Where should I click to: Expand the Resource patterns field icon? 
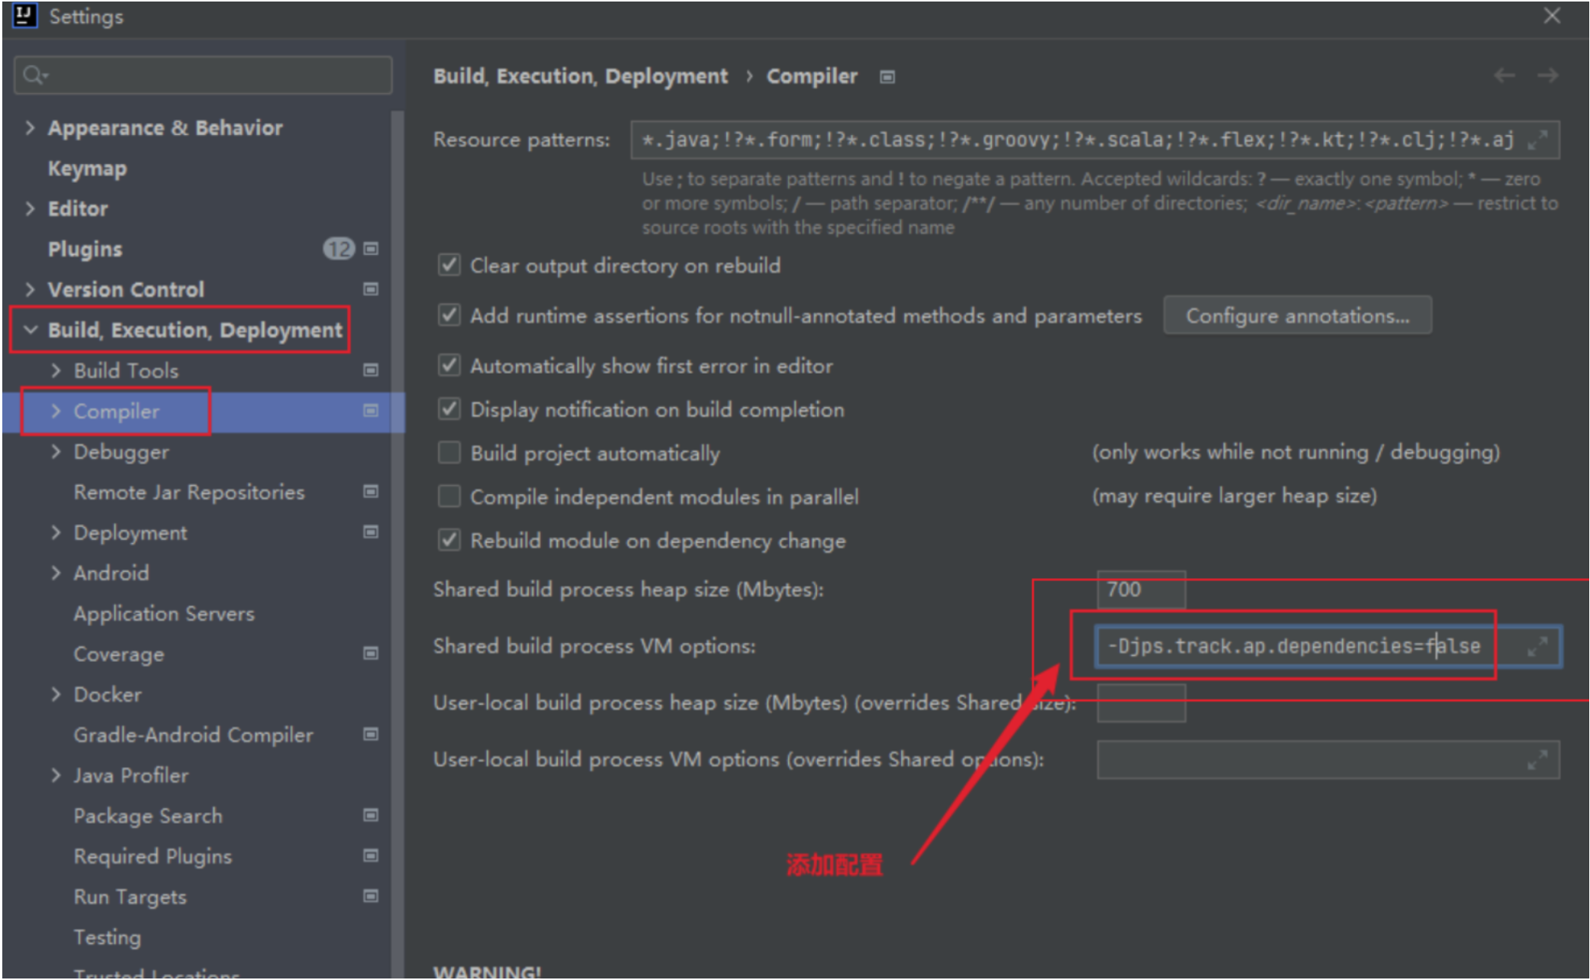coord(1537,140)
